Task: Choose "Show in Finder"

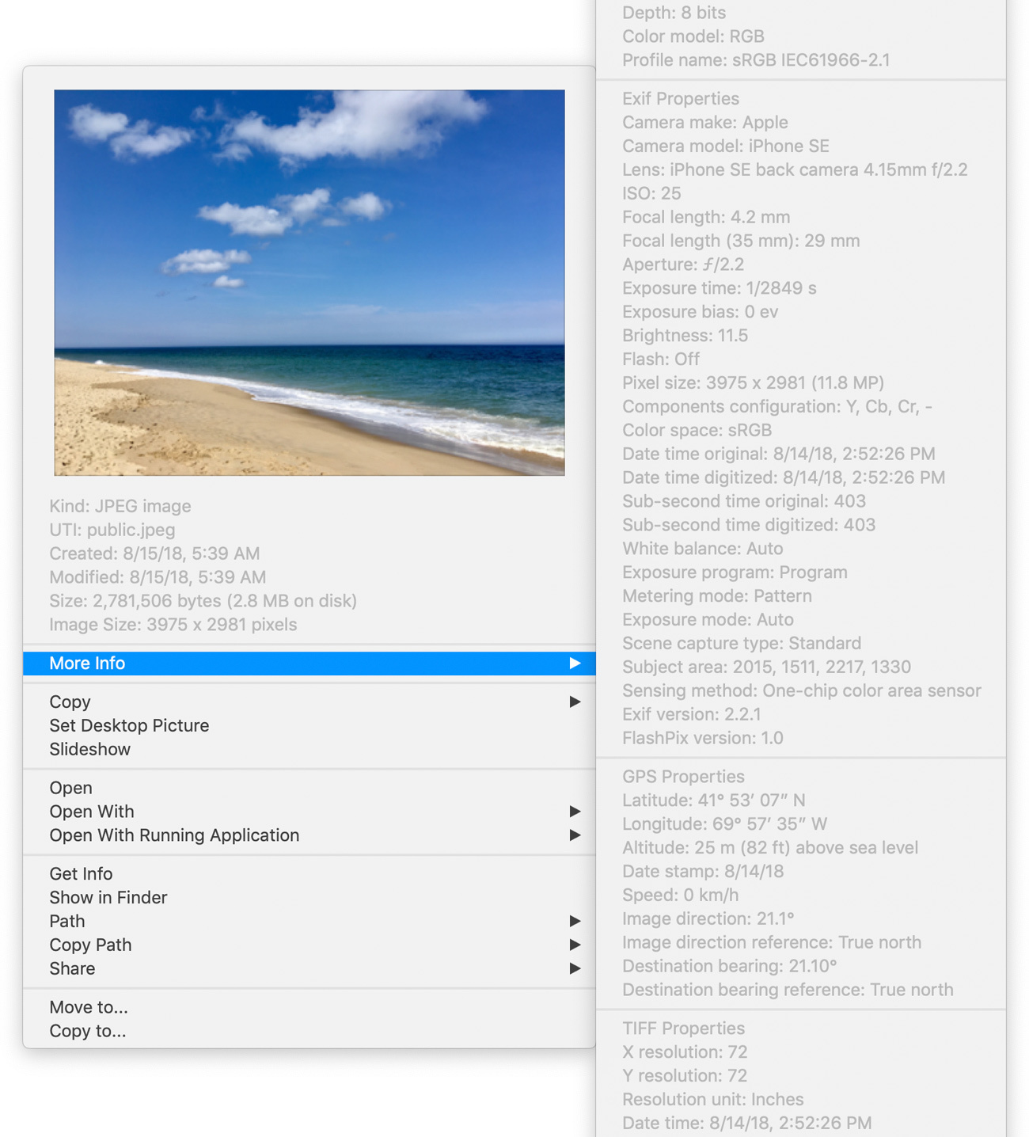Action: pos(108,897)
